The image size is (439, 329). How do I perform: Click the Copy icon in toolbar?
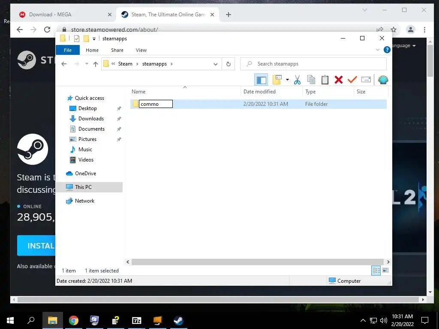pos(311,80)
